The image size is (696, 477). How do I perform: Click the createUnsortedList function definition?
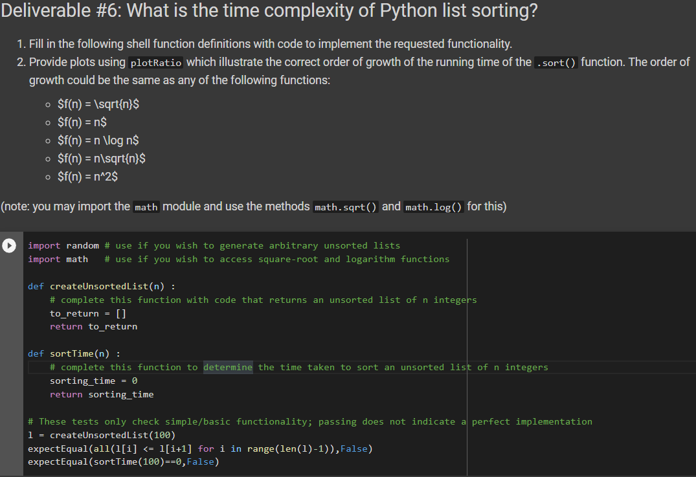pyautogui.click(x=100, y=285)
